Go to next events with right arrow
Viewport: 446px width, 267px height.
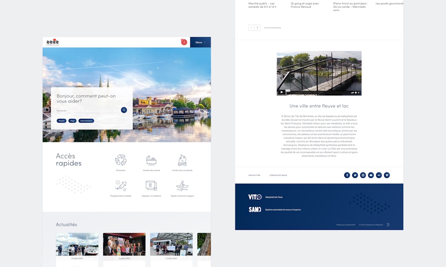pyautogui.click(x=257, y=28)
